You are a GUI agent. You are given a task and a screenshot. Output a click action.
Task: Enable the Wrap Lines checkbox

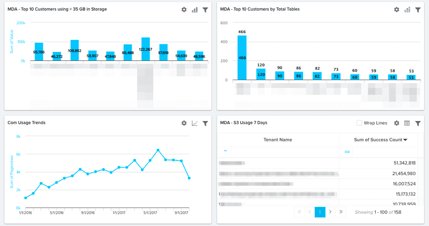pos(360,123)
